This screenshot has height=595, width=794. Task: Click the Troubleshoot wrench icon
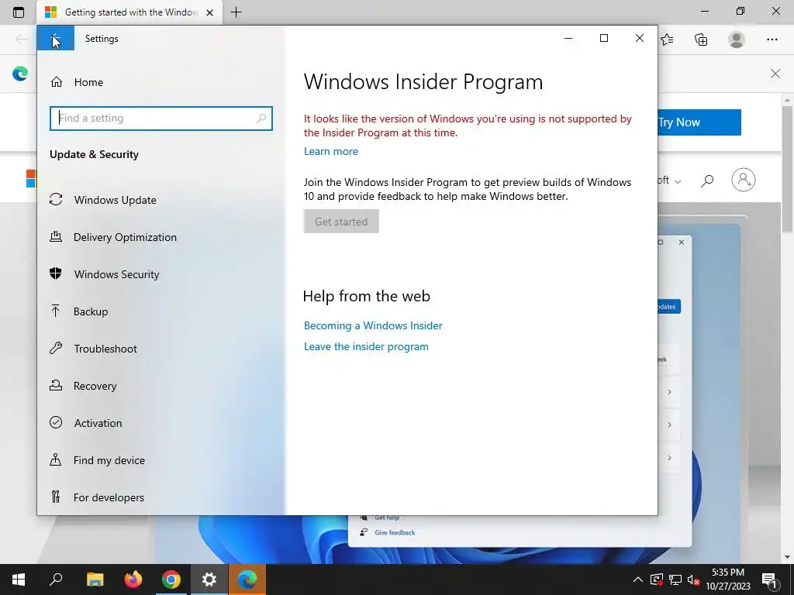pyautogui.click(x=56, y=348)
